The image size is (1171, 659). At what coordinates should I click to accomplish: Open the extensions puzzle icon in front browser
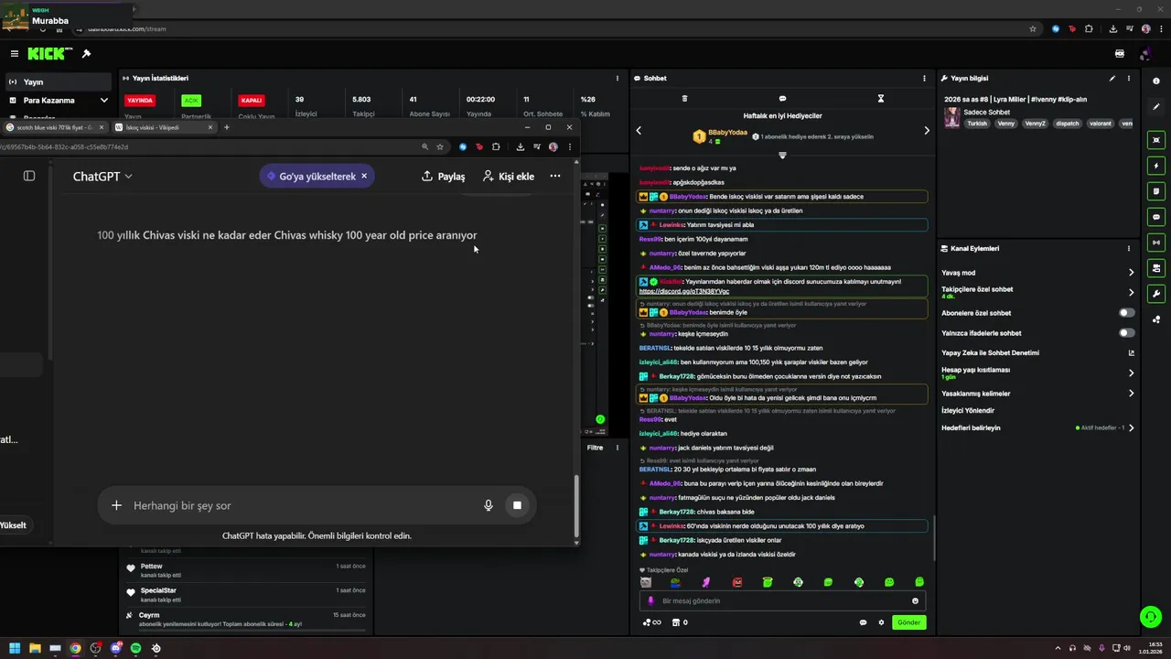click(x=496, y=146)
